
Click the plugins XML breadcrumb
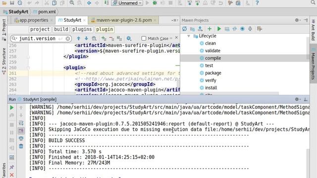click(x=82, y=29)
